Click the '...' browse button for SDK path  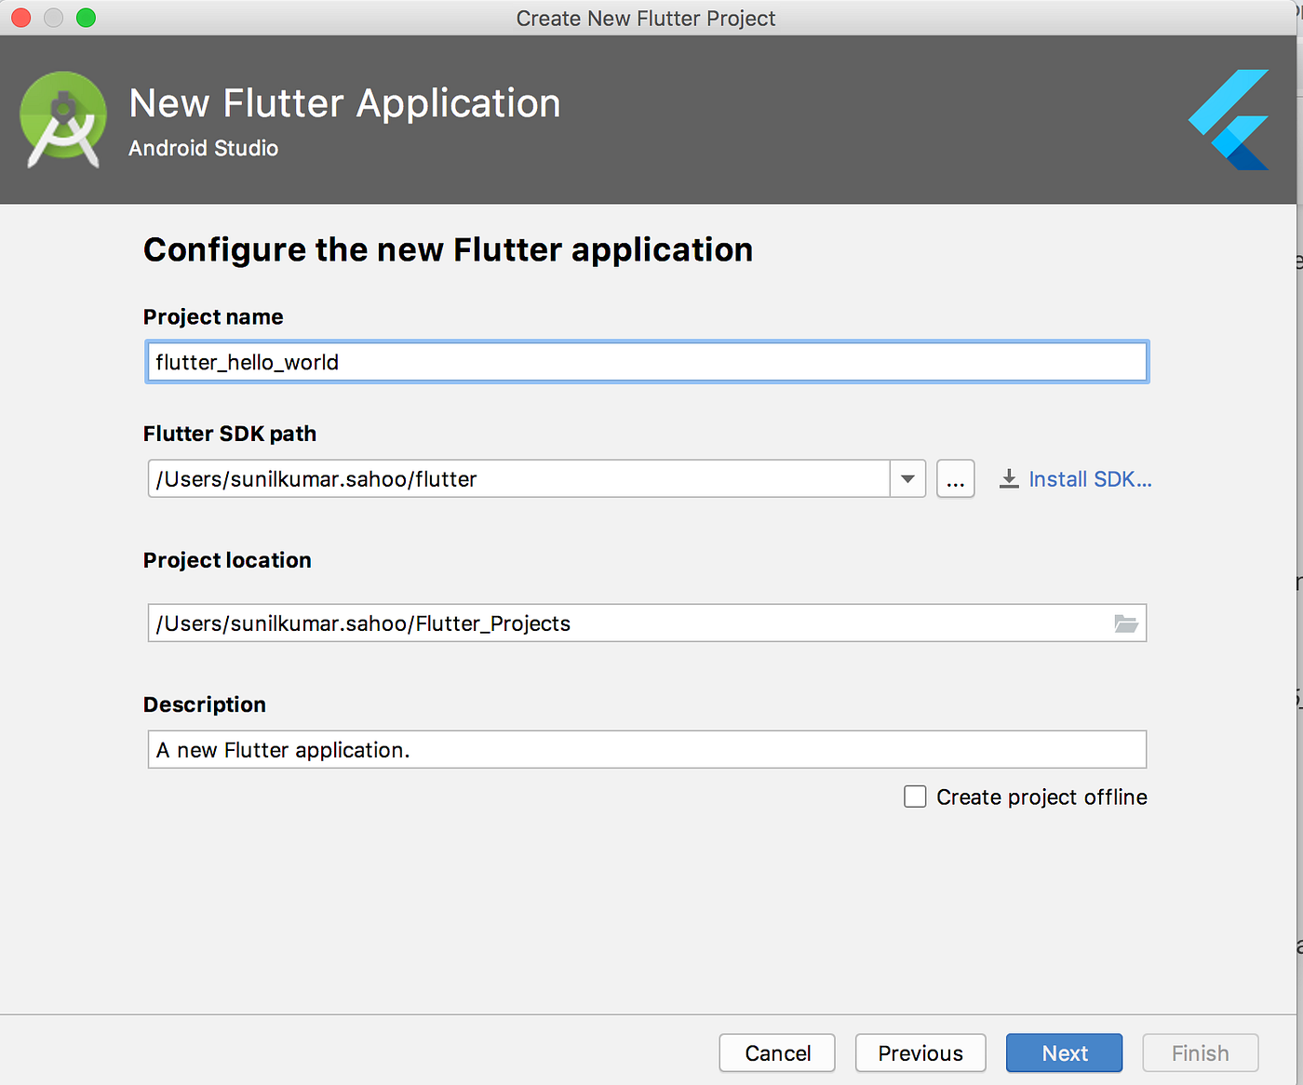point(955,478)
